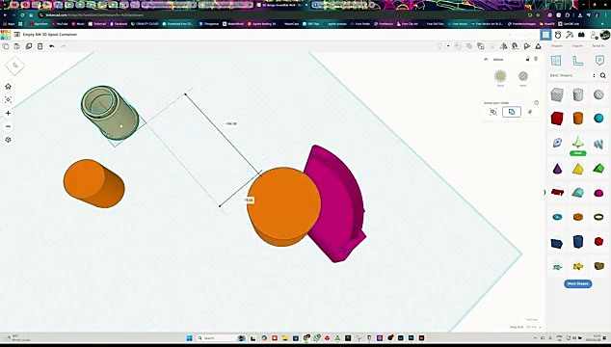Toggle perspective or orthographic view
611x347 pixels.
[8, 140]
